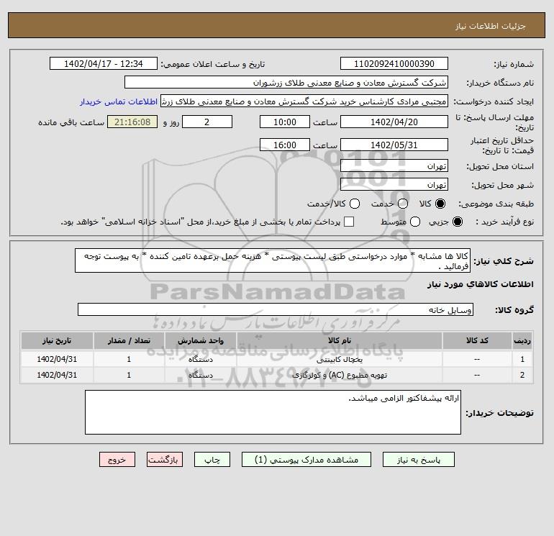Click the validity time field 16:00
The width and height of the screenshot is (554, 536).
point(285,145)
